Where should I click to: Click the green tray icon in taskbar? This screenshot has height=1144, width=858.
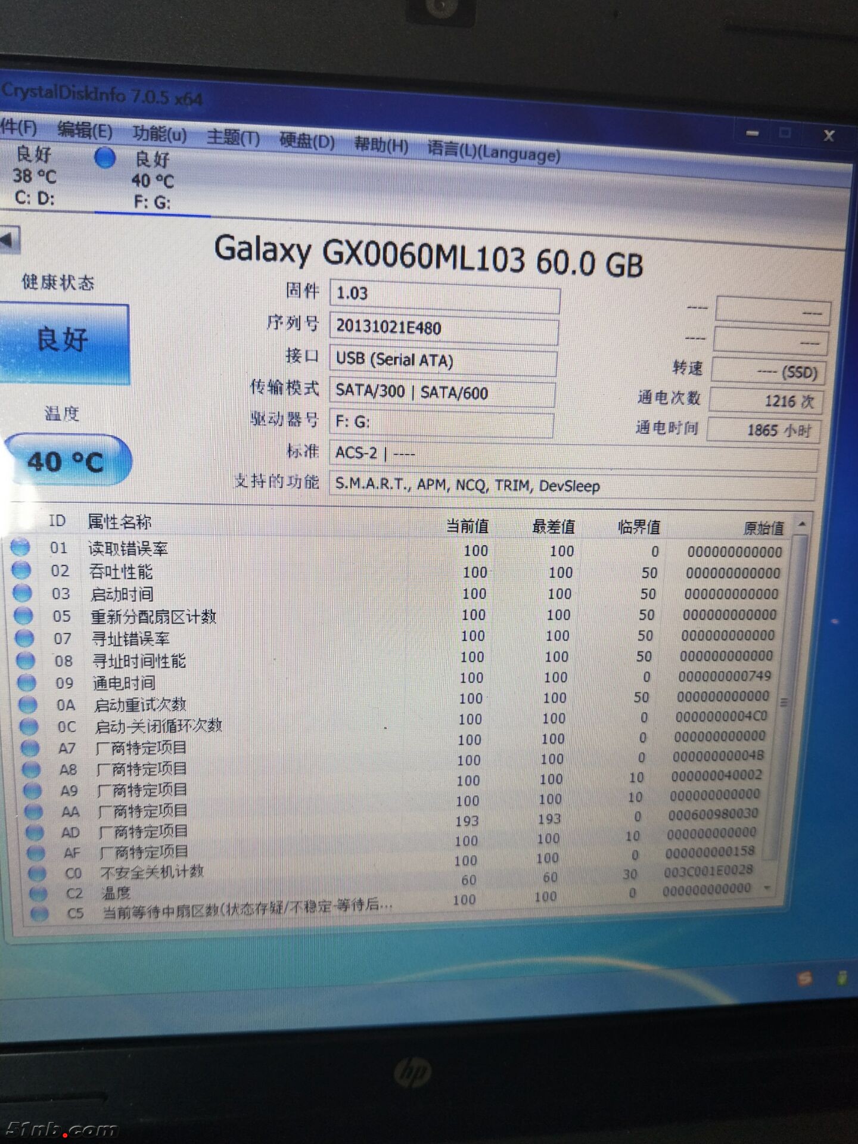(x=842, y=978)
